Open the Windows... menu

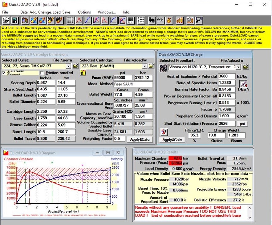click(x=107, y=12)
